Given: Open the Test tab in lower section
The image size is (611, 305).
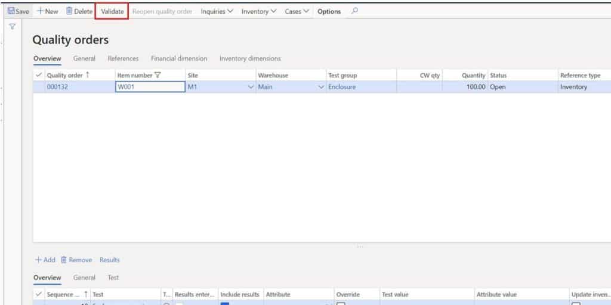Looking at the screenshot, I should pos(113,278).
